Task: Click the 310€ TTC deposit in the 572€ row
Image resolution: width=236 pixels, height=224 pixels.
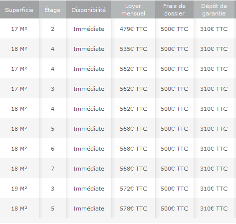Action: pos(214,189)
